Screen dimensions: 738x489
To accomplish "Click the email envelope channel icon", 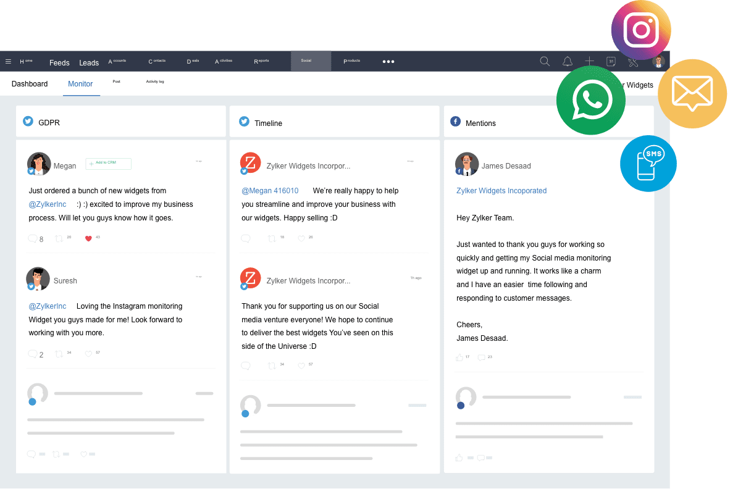I will click(692, 94).
